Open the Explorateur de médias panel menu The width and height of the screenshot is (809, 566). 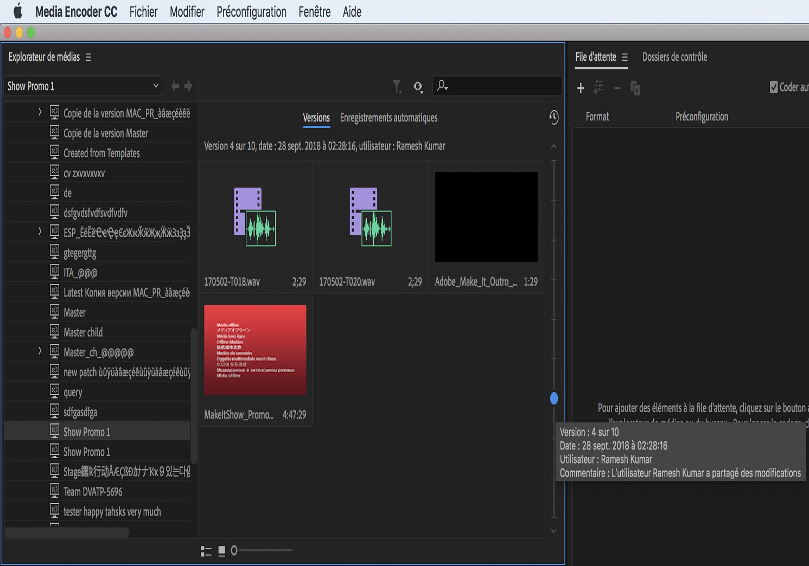point(88,57)
